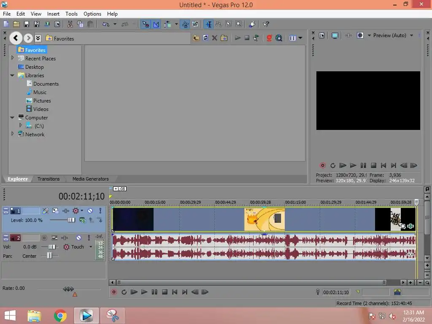
Task: Click Video Preview external monitor icon
Action: pos(335,35)
